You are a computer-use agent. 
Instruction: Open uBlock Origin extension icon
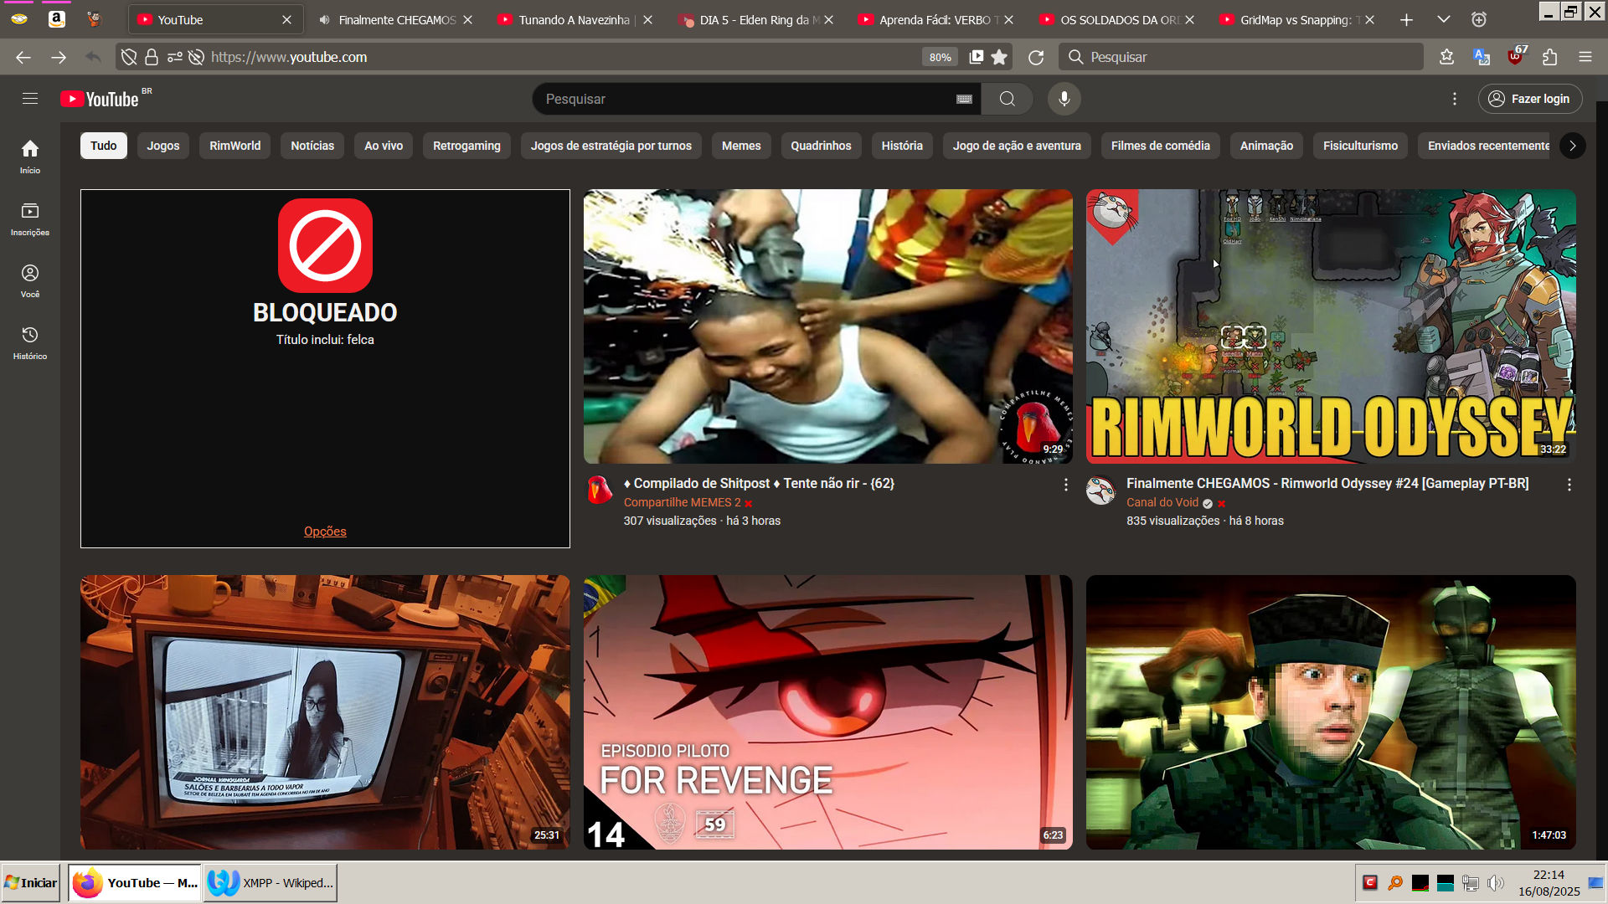click(1517, 57)
